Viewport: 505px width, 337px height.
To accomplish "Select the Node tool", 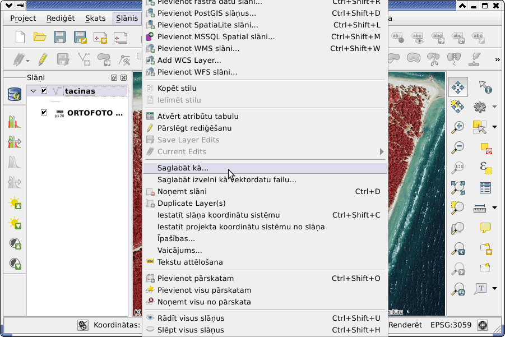I will [124, 59].
